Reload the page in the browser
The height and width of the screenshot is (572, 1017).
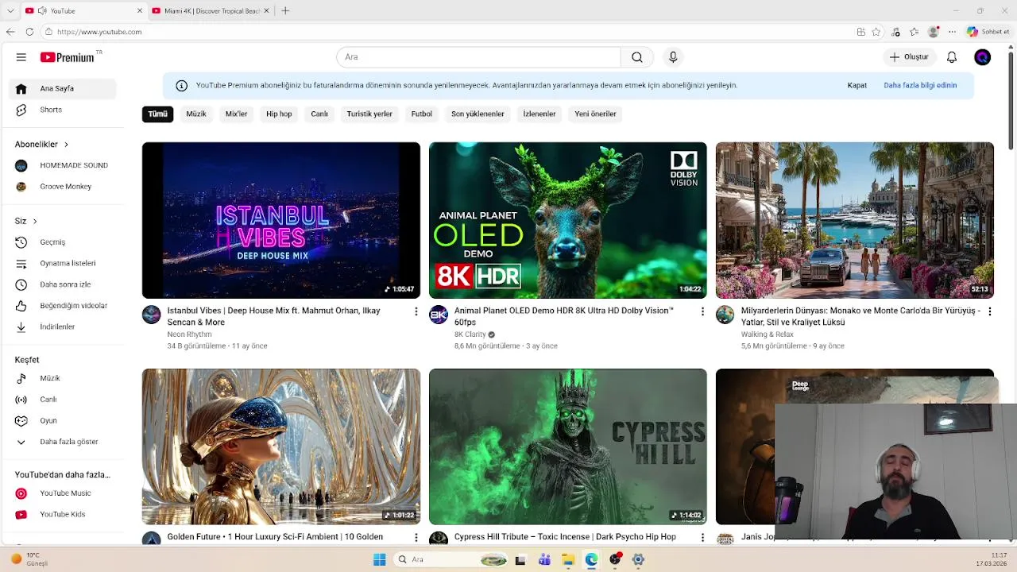(x=29, y=32)
